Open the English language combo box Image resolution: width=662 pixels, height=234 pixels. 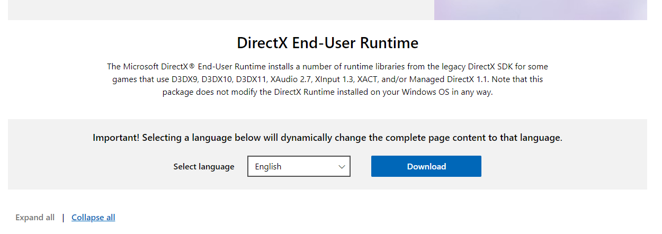tap(299, 166)
